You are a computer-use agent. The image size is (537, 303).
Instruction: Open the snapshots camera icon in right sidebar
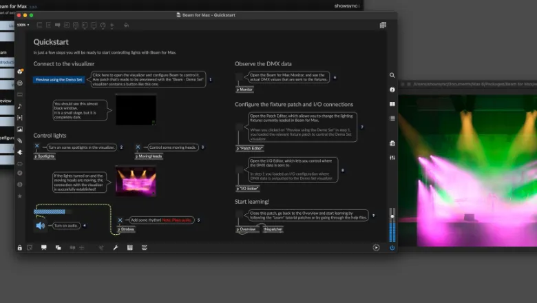pos(392,143)
